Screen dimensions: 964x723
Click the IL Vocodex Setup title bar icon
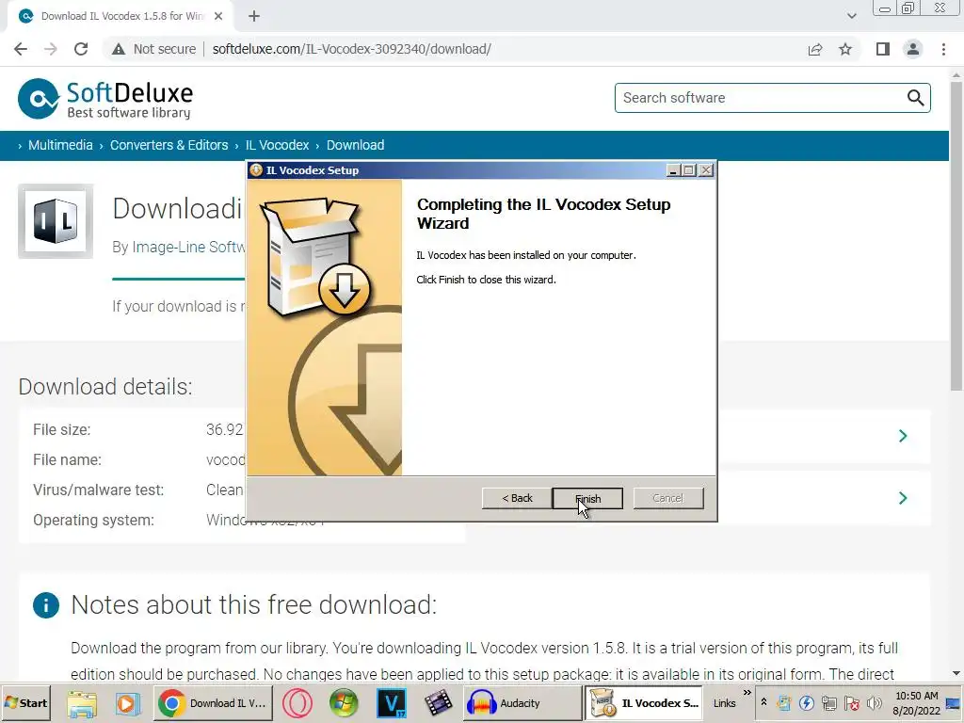256,170
